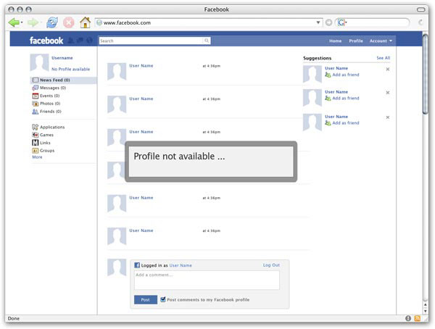Click the Log Out link
Image resolution: width=435 pixels, height=329 pixels.
coord(271,265)
